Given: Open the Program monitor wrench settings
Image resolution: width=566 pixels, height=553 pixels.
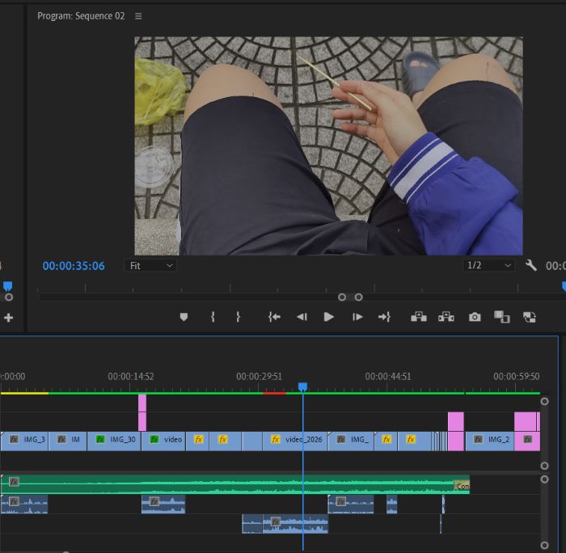Looking at the screenshot, I should click(x=531, y=266).
